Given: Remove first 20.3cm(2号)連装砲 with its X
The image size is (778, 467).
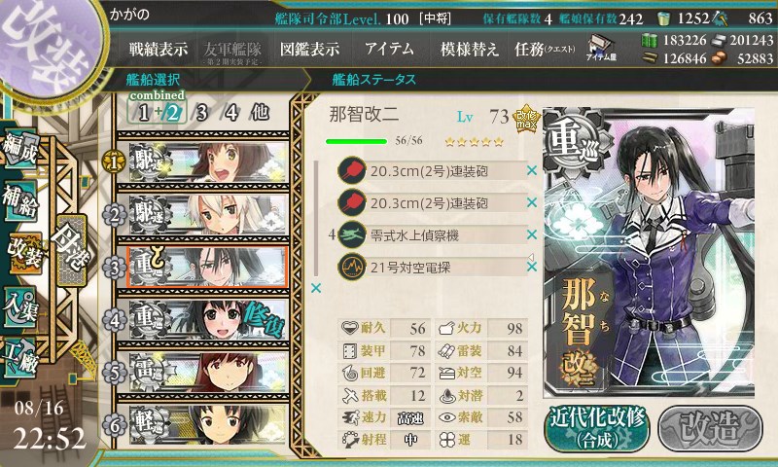Looking at the screenshot, I should 532,170.
